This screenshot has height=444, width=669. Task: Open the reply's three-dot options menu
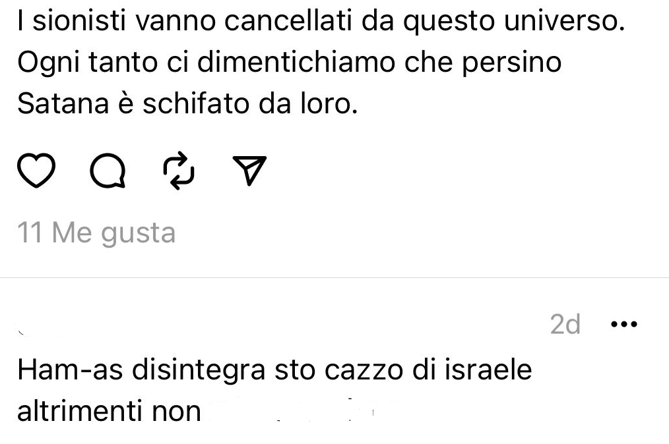coord(624,324)
